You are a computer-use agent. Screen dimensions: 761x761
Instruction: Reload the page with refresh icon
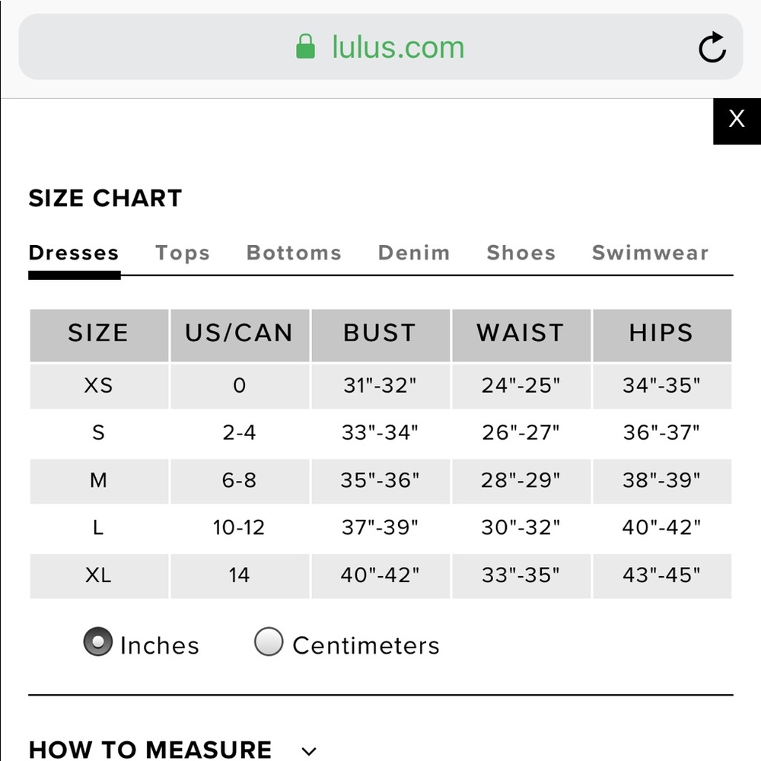tap(712, 47)
